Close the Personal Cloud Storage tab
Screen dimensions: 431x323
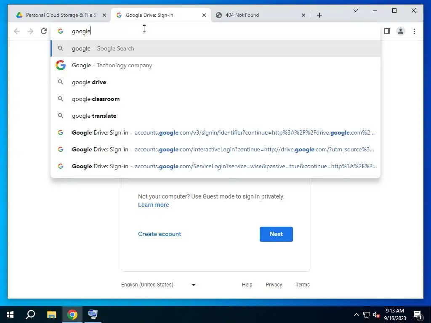coord(104,15)
